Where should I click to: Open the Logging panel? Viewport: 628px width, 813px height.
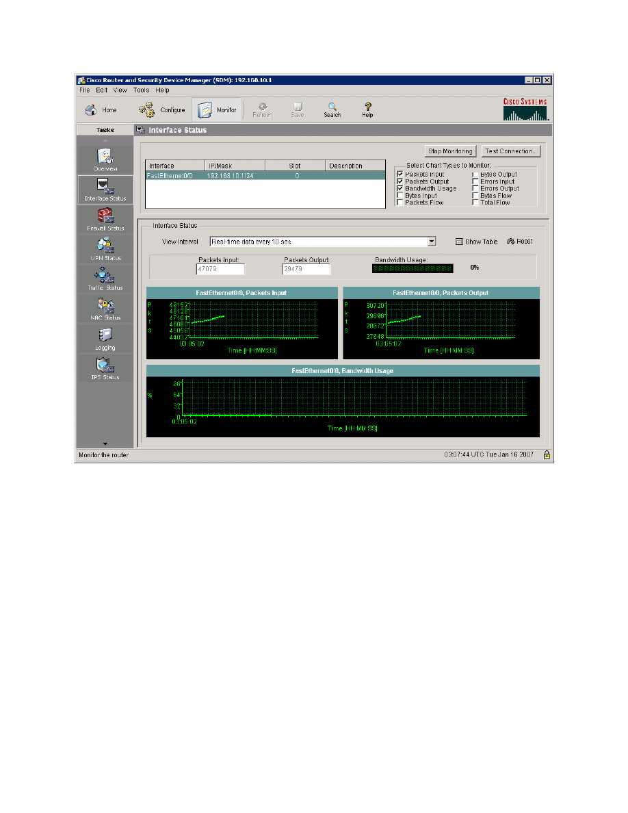[x=105, y=338]
